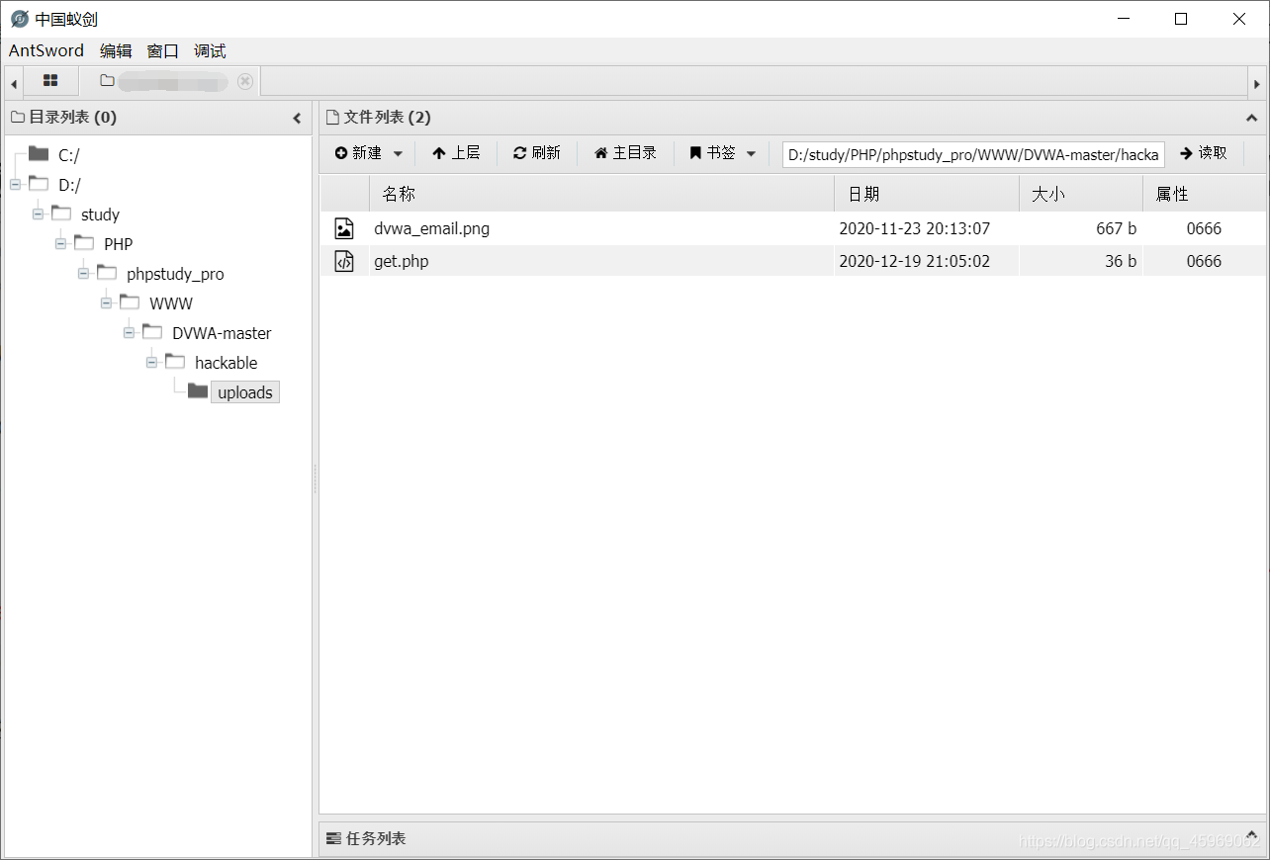Screen dimensions: 1270x860
Task: Go up with the 上层 button
Action: [x=456, y=153]
